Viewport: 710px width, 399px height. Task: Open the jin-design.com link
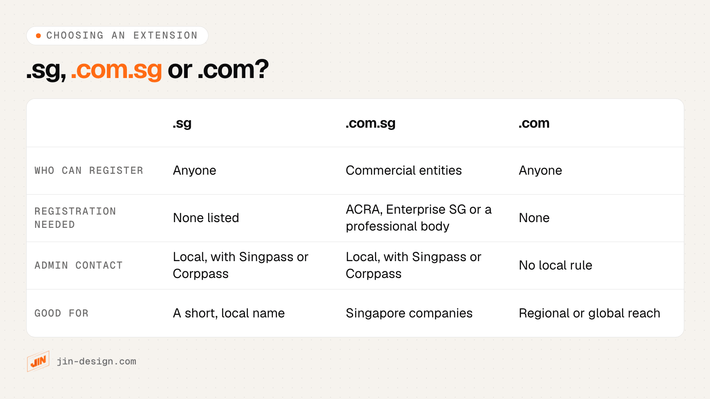pos(96,361)
